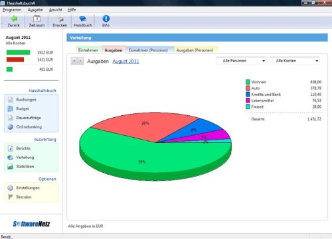Click the Daueraufträge icon
Screen dimensions: 332x239
11,118
